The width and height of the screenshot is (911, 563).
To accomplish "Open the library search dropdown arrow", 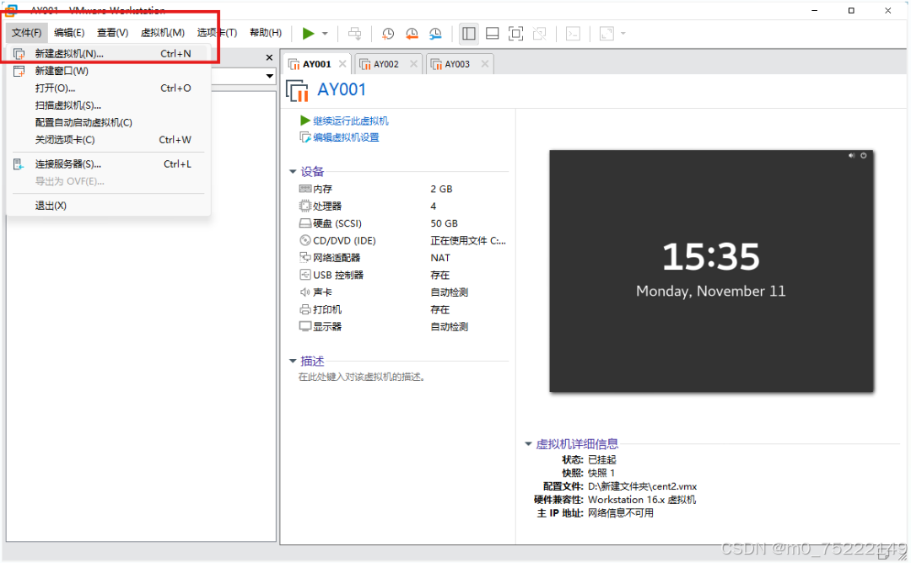I will pyautogui.click(x=270, y=76).
